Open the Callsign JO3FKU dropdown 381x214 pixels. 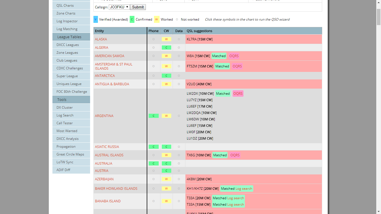coord(119,7)
